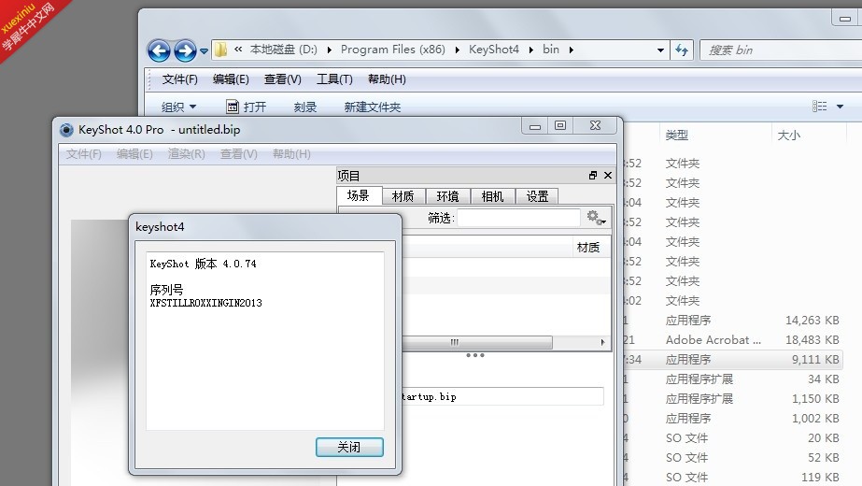Viewport: 862px width, 486px height.
Task: Minimize the KeyShot 4.0 Pro window
Action: tap(535, 126)
